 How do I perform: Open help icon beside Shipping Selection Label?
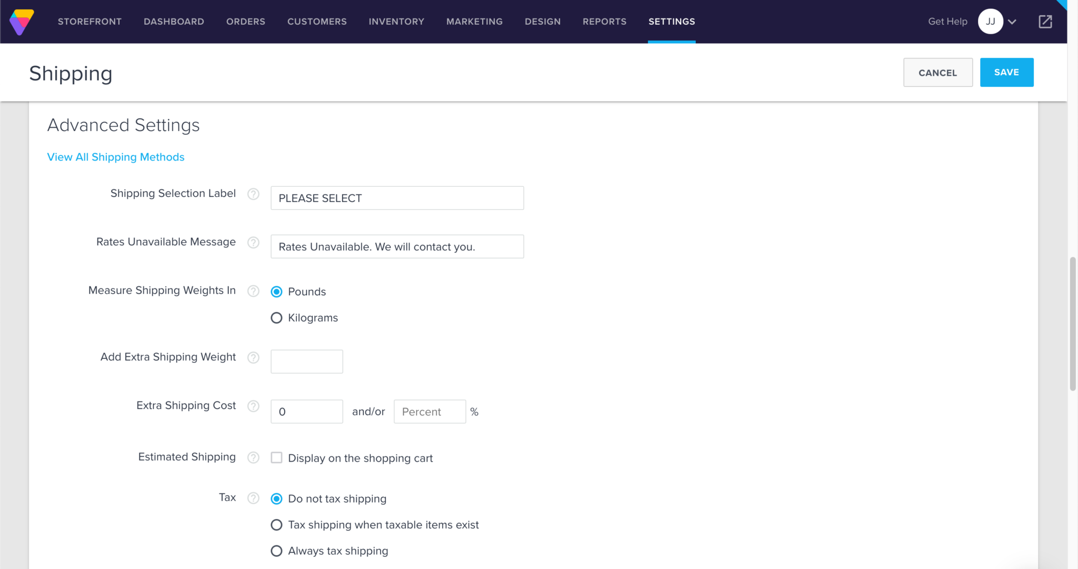(253, 194)
